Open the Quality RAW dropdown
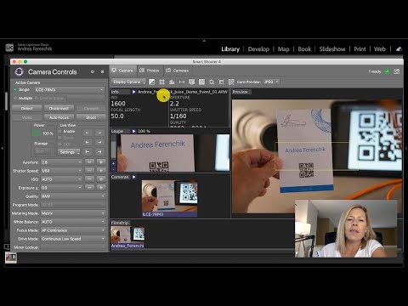Image resolution: width=408 pixels, height=306 pixels. 73,196
